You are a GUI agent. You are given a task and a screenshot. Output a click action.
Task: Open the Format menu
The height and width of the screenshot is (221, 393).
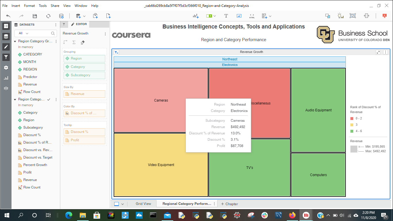tap(29, 6)
